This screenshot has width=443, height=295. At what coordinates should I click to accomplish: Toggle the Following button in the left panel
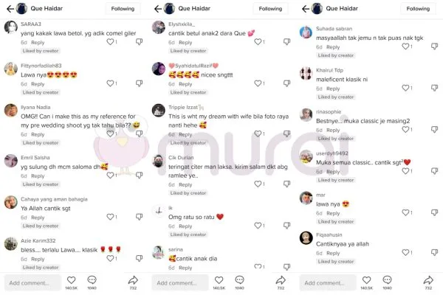[x=123, y=9]
